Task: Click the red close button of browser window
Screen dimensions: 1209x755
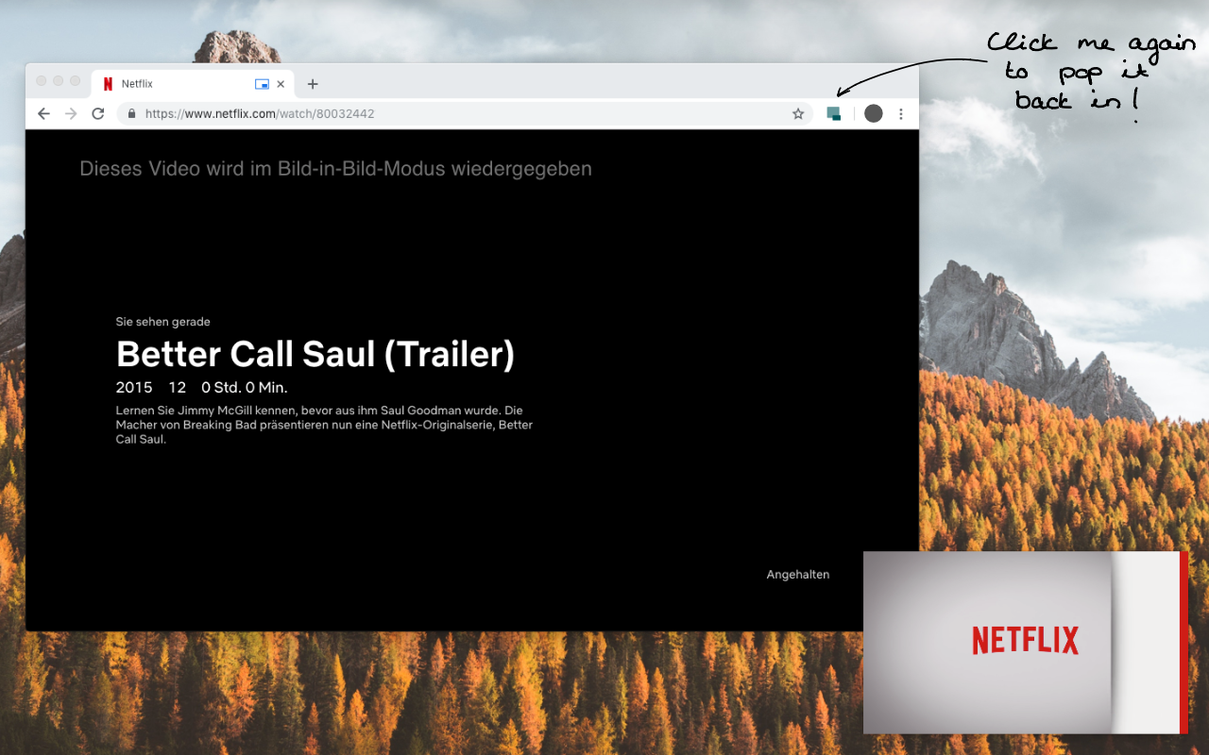Action: (42, 81)
